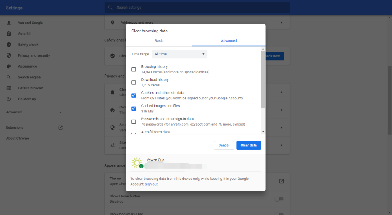Select the Auto-fill clipboard icon
392x215 pixels.
click(9, 34)
